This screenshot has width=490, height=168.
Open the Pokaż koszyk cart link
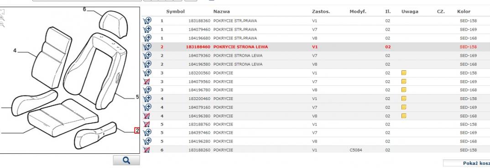(x=476, y=163)
